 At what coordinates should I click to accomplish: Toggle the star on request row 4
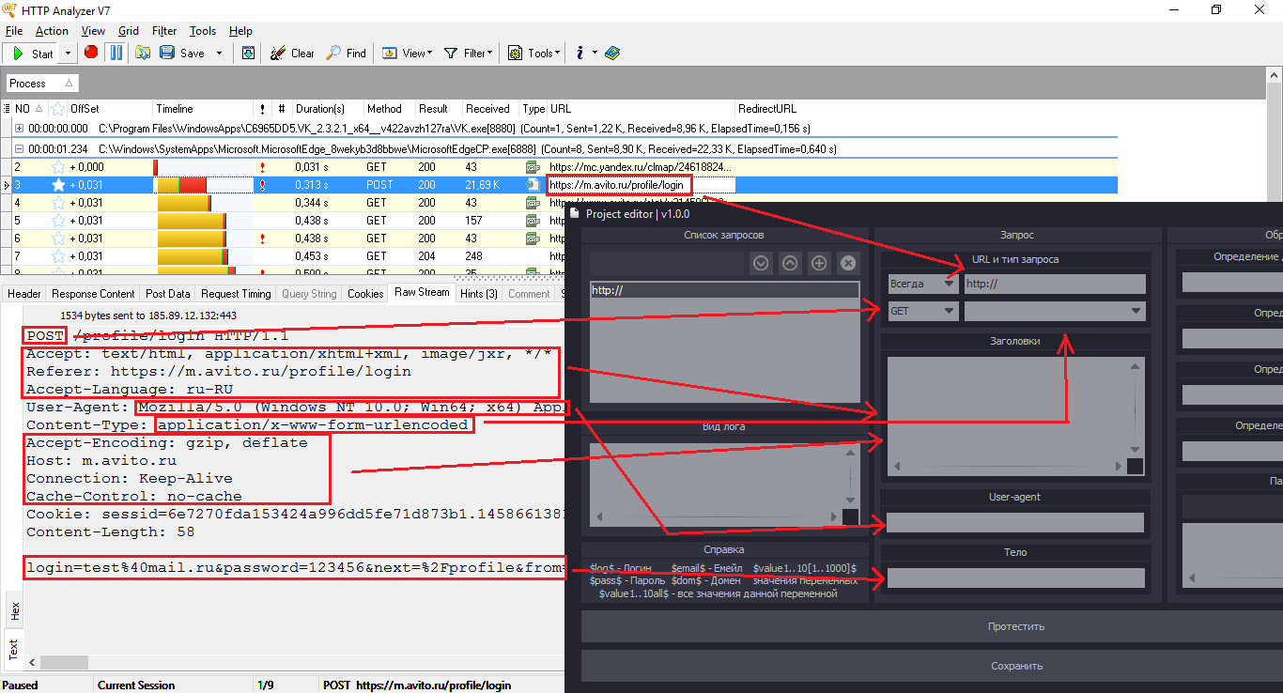(x=58, y=202)
